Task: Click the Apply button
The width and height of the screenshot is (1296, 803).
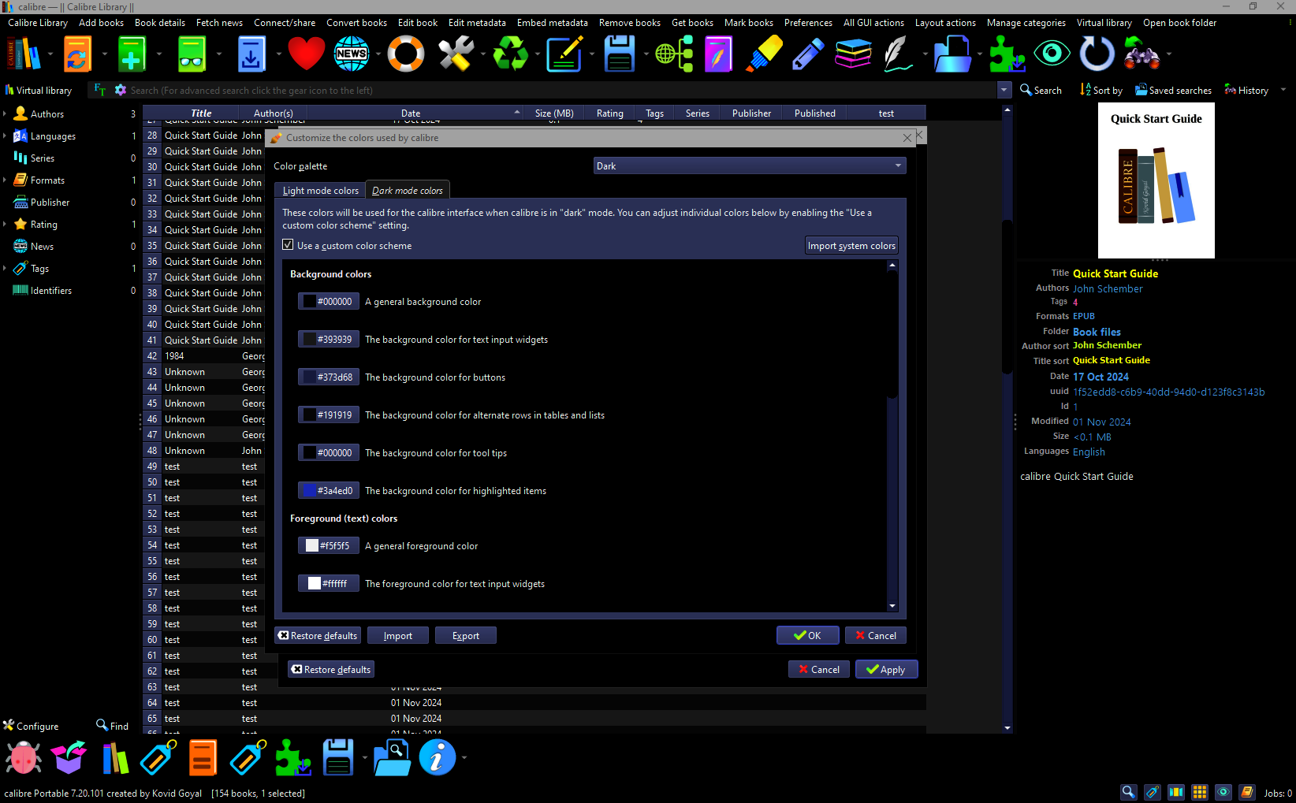Action: click(886, 669)
